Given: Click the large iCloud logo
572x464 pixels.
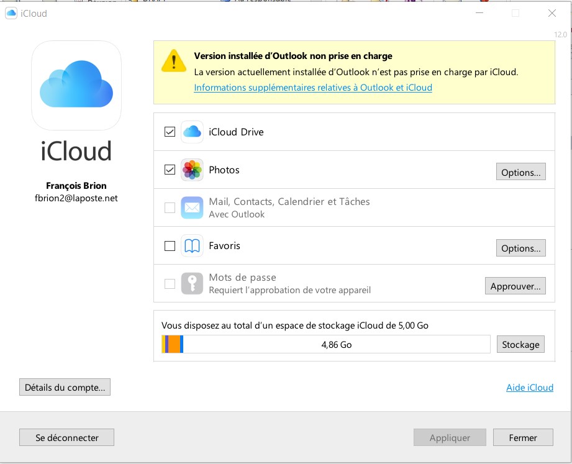Looking at the screenshot, I should [x=76, y=84].
